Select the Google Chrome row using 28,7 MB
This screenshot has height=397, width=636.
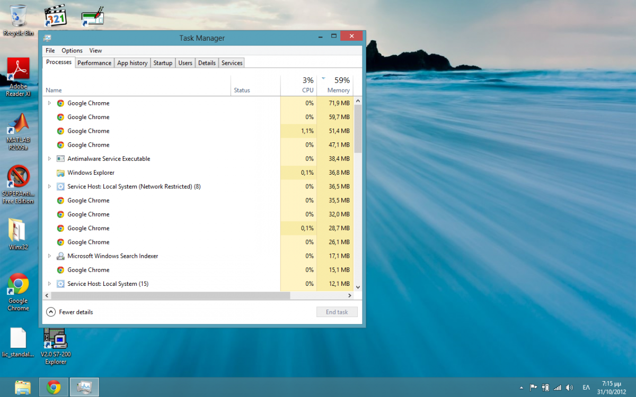198,228
